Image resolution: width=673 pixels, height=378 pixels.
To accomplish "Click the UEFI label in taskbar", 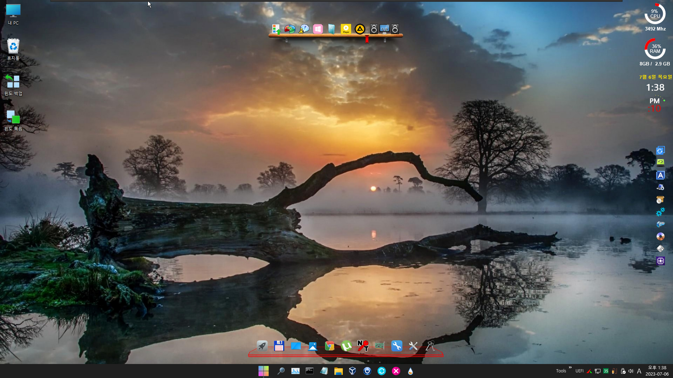I will (579, 371).
